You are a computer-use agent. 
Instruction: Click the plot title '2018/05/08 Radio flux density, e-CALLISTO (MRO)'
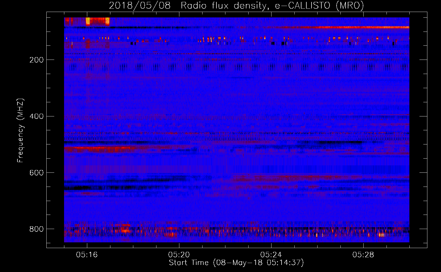click(236, 6)
